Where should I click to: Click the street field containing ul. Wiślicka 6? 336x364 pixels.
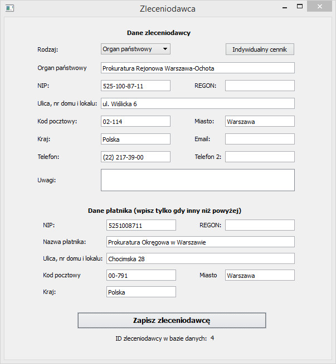198,103
